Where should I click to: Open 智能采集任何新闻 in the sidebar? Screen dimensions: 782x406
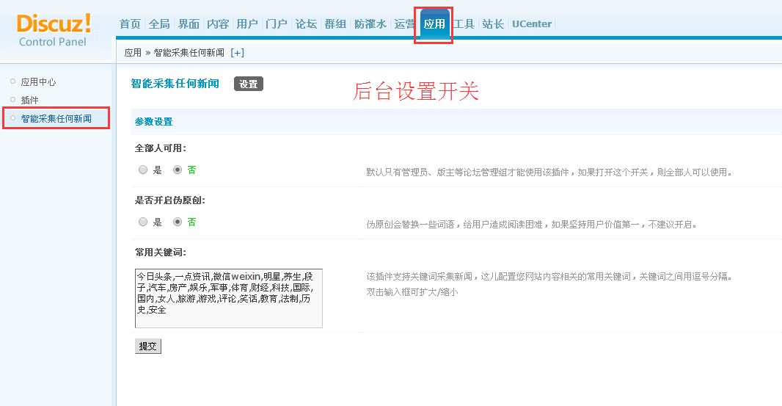[56, 119]
